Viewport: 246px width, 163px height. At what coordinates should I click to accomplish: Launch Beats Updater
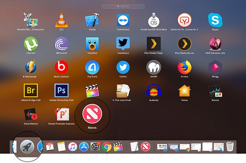pos(61,67)
